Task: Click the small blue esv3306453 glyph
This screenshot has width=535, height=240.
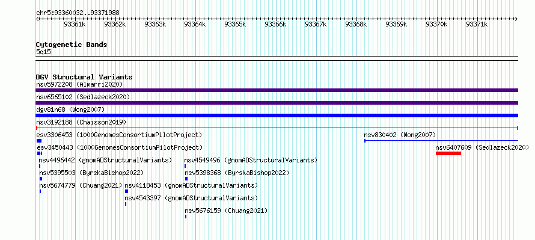Action: point(39,141)
